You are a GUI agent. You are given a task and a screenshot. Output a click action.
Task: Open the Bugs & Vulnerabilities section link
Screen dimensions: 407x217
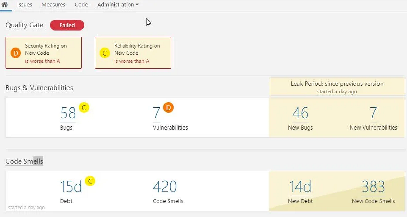coord(39,88)
